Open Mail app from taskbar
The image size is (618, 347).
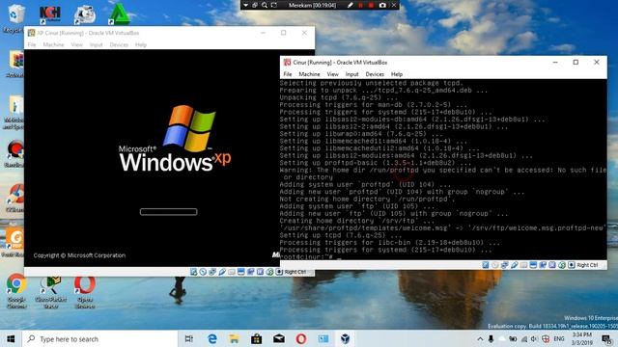279,338
